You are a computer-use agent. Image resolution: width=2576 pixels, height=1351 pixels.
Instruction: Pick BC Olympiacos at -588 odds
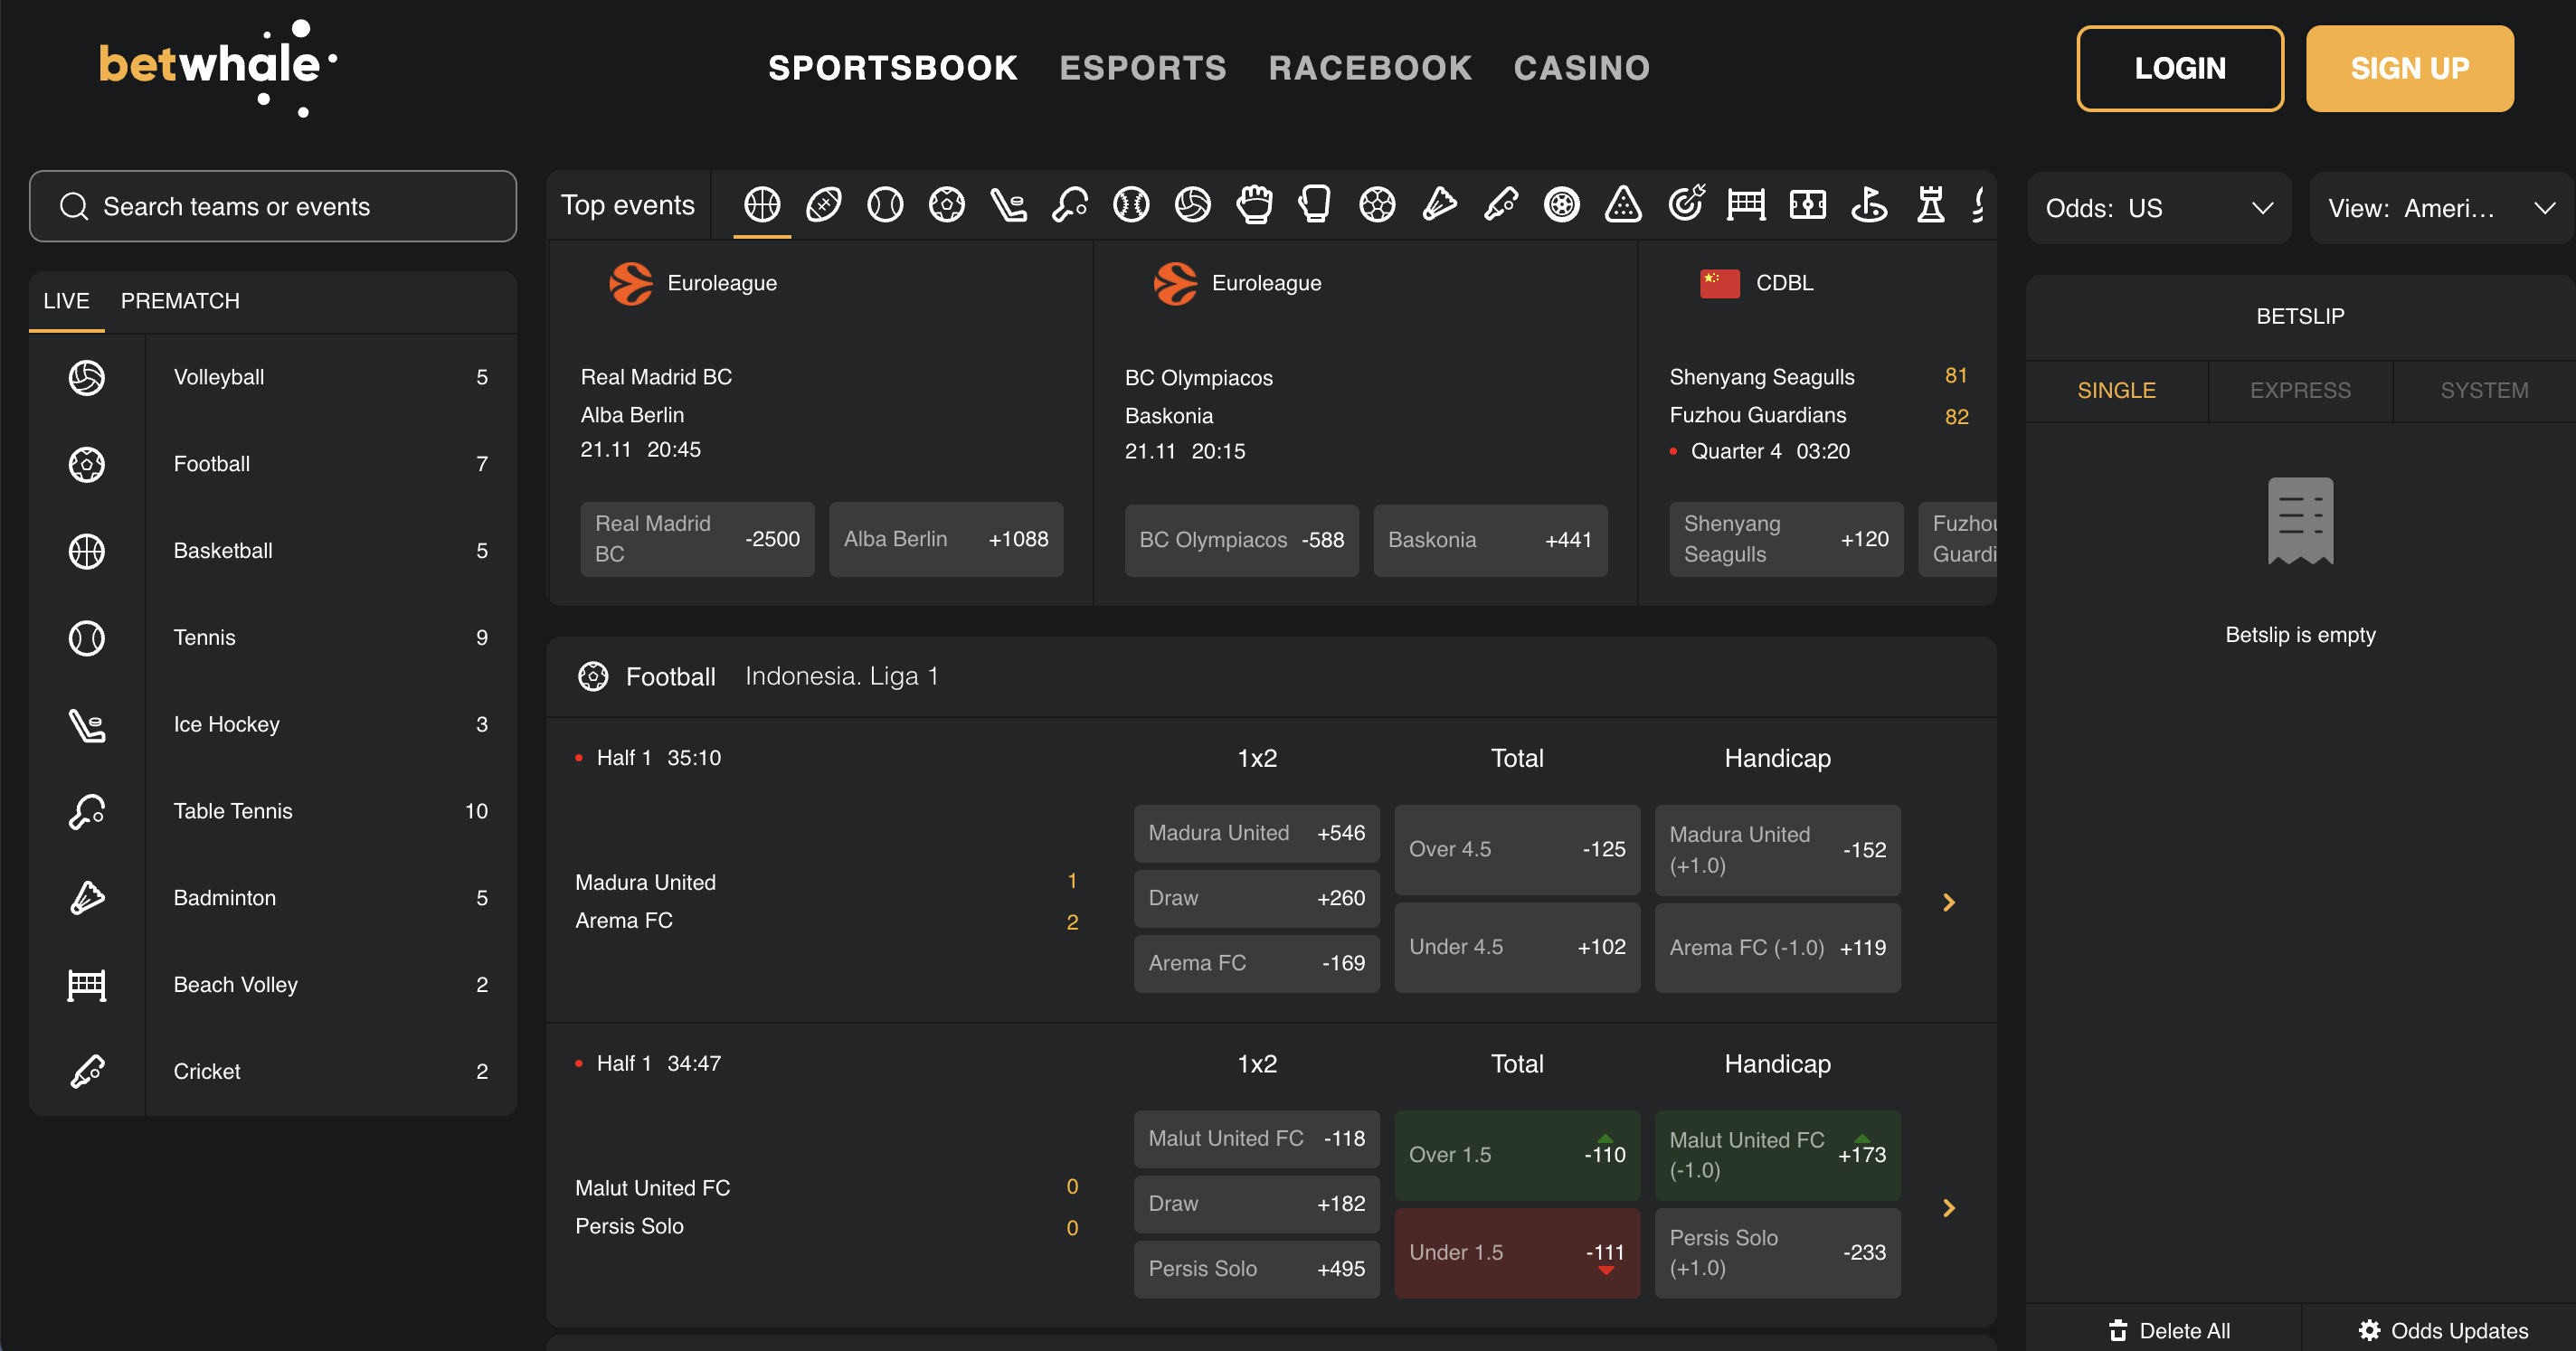[x=1241, y=540]
